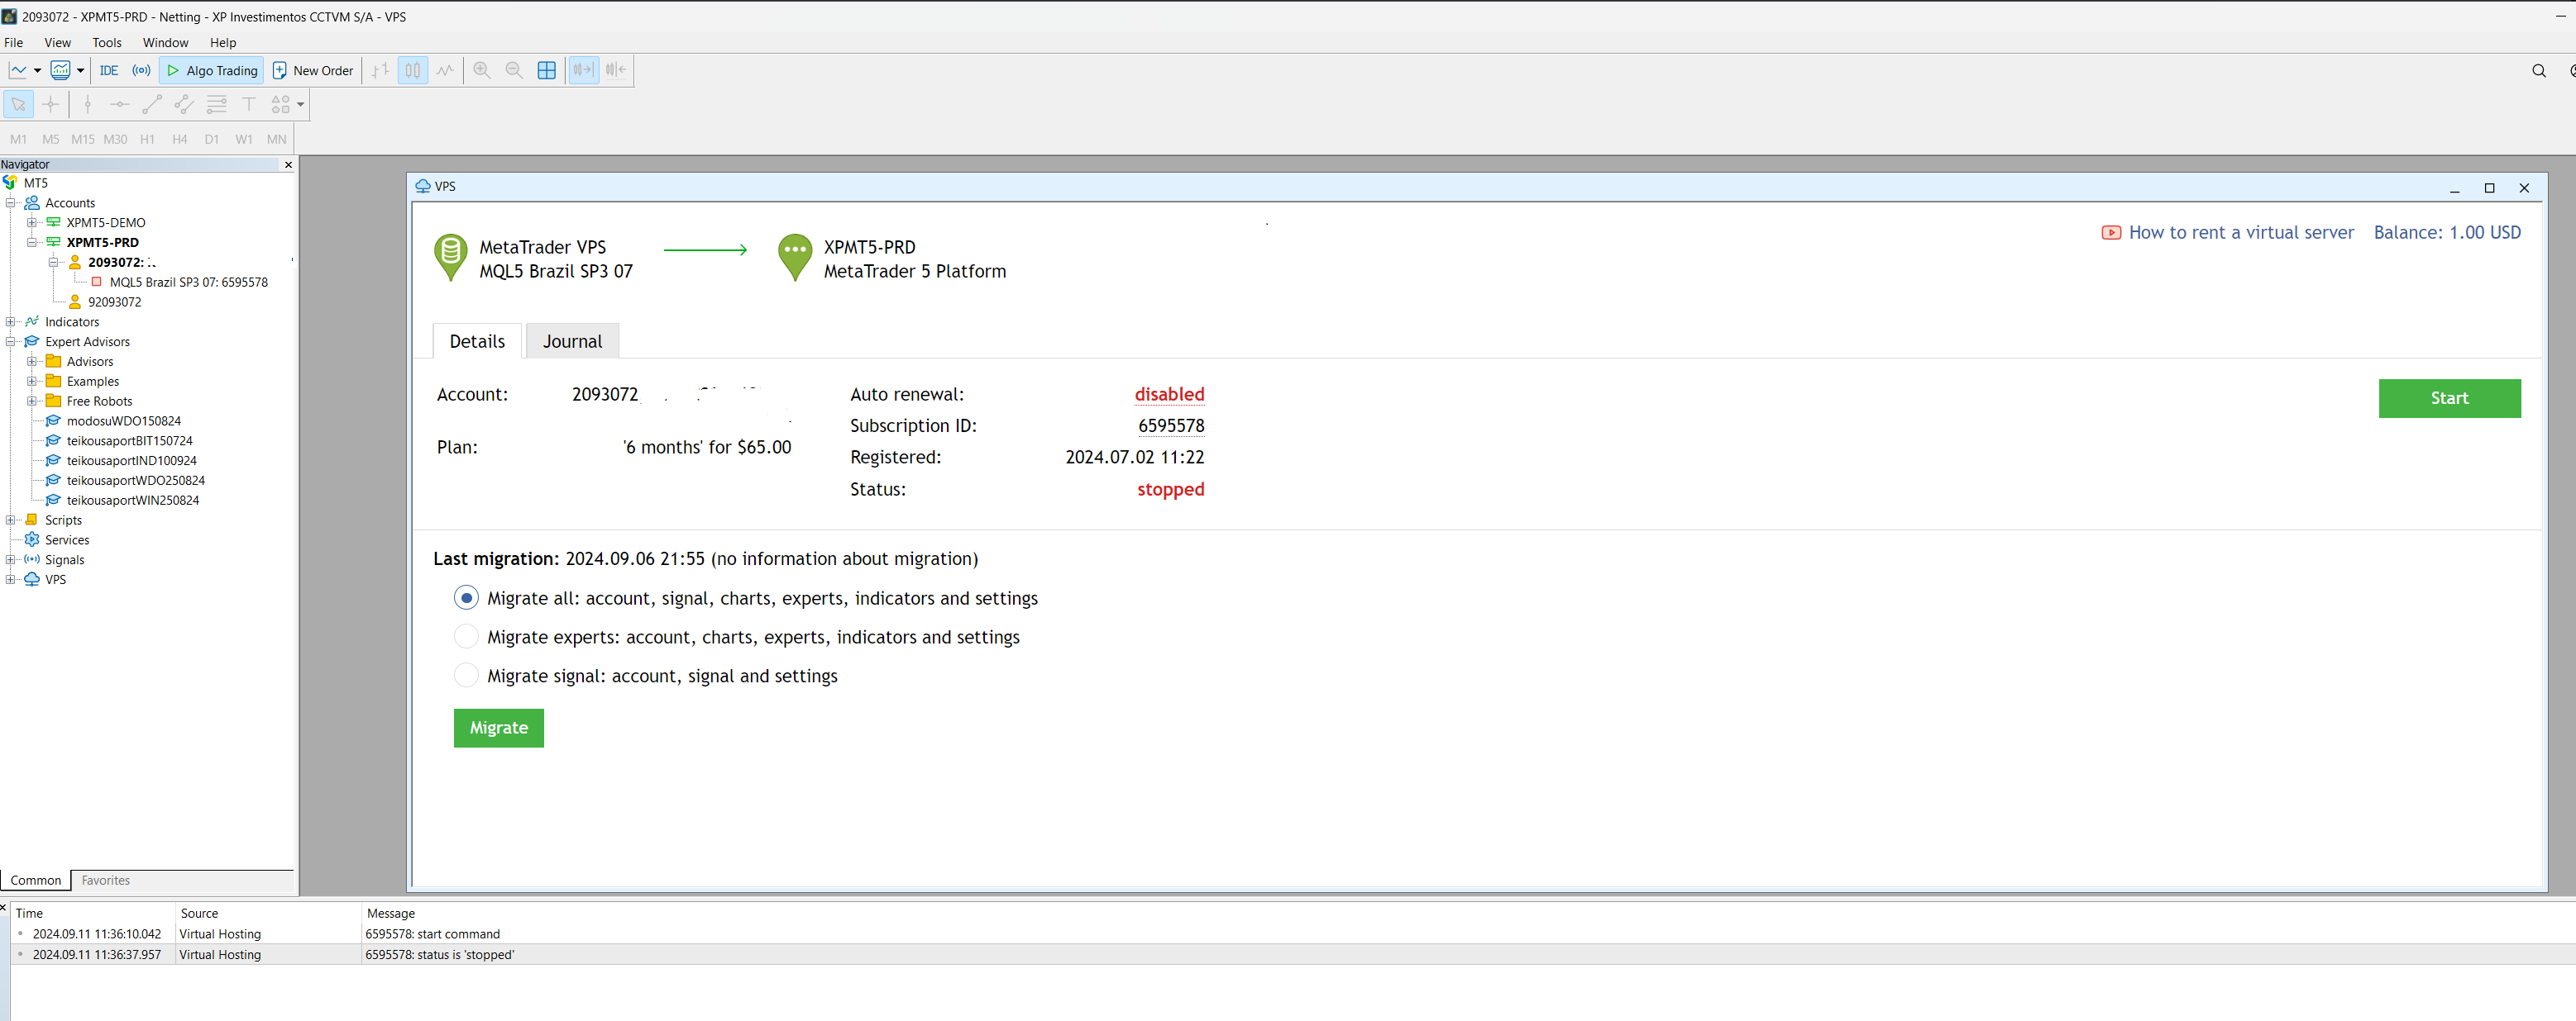2576x1021 pixels.
Task: Toggle Algo Trading
Action: (x=212, y=70)
